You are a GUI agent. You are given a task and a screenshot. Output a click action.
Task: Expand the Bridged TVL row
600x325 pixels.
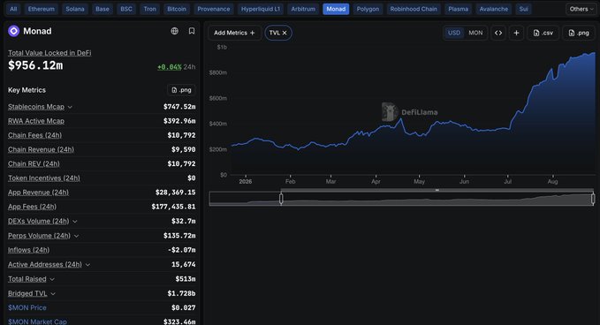(x=53, y=293)
